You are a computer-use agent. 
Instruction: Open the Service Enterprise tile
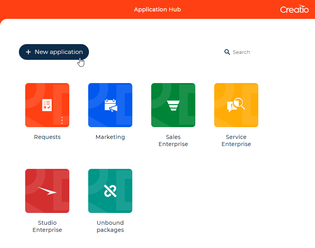tap(236, 105)
